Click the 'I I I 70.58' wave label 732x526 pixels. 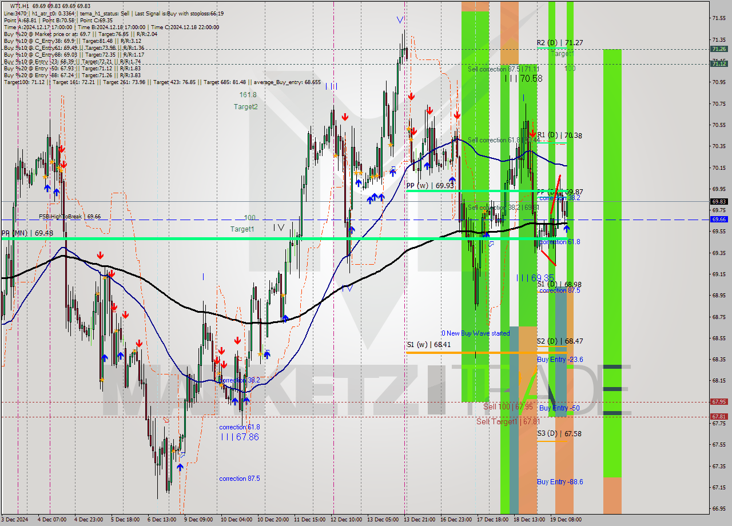tap(524, 78)
